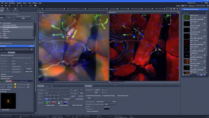Viewport: 209px width, 118px height.
Task: Click the PSF preview image
Action: click(x=8, y=101)
